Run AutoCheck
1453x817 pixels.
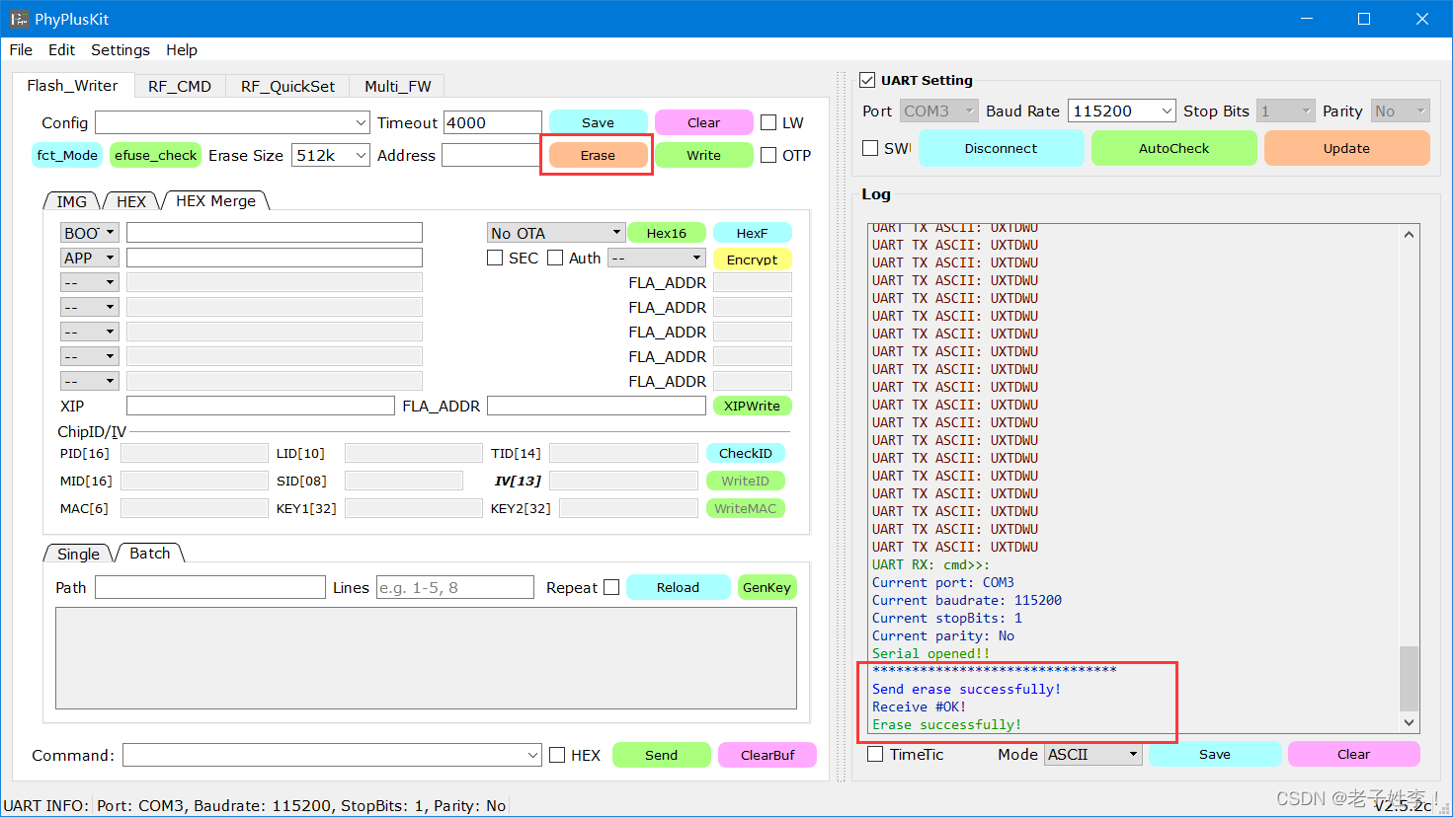[x=1173, y=148]
